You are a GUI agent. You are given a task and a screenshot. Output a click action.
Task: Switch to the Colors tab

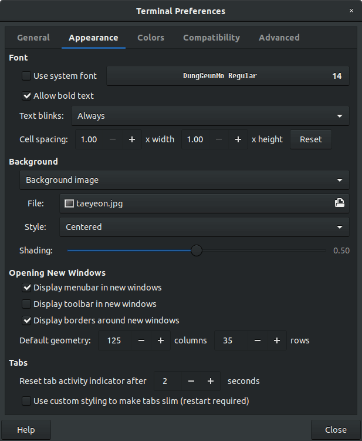click(151, 38)
